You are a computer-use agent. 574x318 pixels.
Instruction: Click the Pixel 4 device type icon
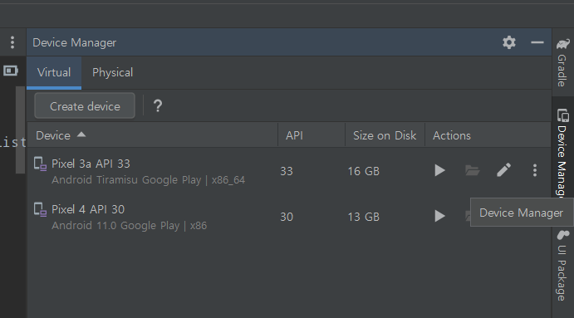pos(40,210)
